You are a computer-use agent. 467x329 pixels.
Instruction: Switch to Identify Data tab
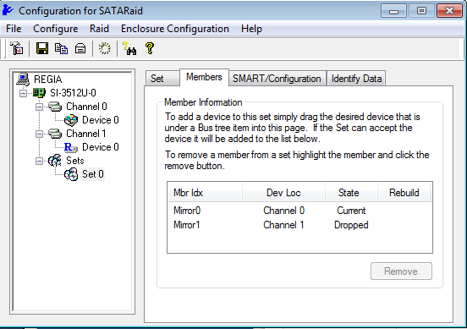356,79
